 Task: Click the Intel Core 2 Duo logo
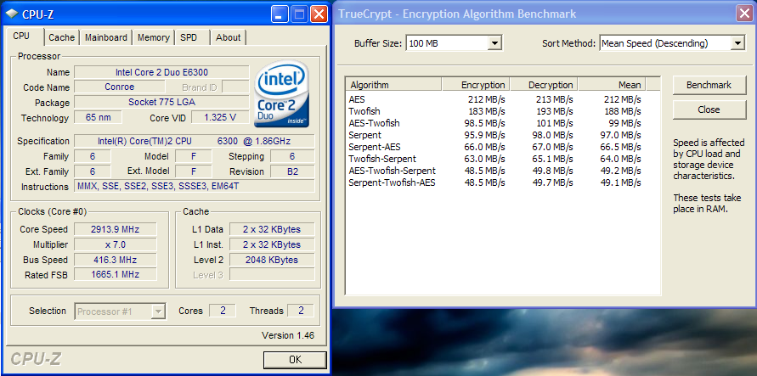[x=282, y=93]
